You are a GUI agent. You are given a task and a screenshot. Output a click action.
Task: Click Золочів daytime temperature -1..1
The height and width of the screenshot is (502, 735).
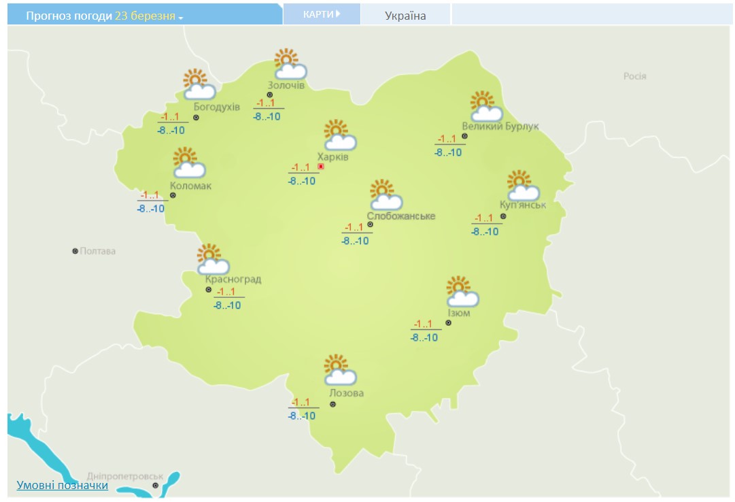(x=265, y=103)
